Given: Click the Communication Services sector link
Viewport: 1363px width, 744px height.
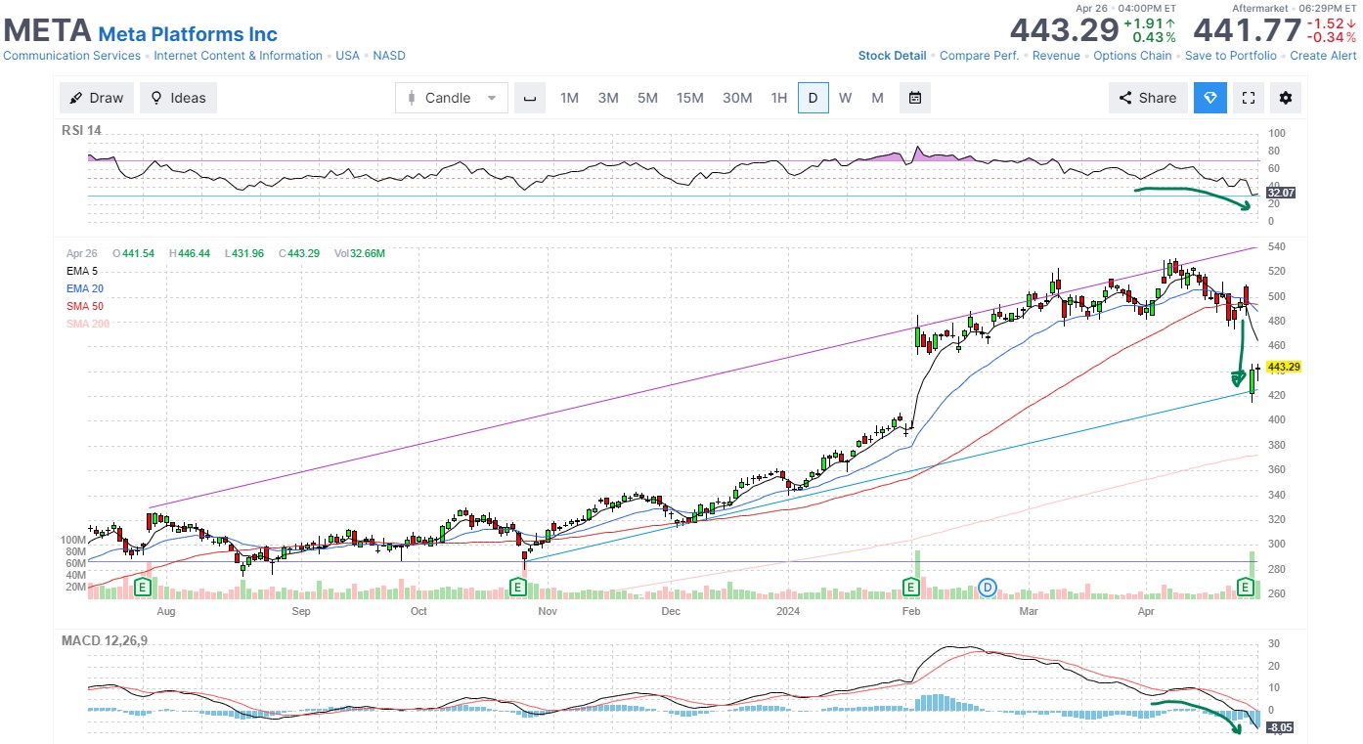Looking at the screenshot, I should click(72, 56).
